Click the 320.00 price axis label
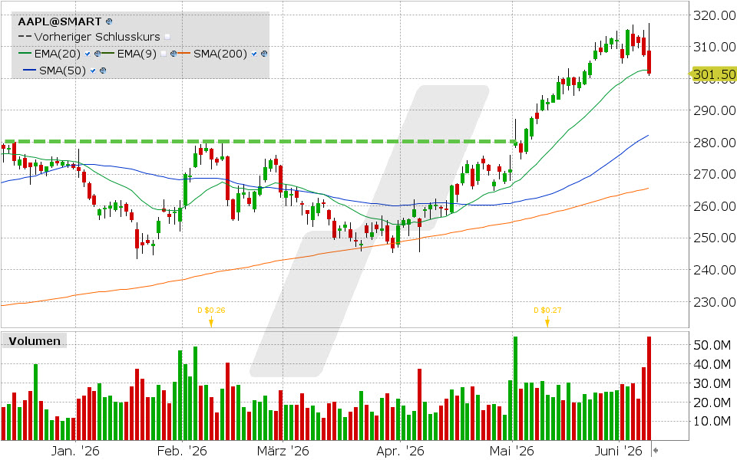The height and width of the screenshot is (460, 737). [x=715, y=15]
